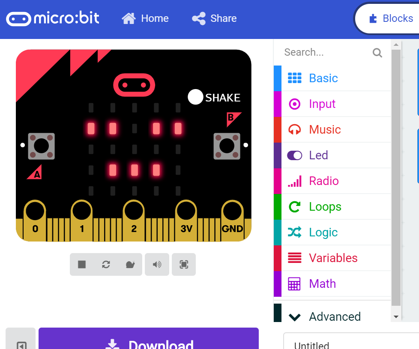Launch the simulator in fullscreen
419x349 pixels.
click(x=184, y=264)
